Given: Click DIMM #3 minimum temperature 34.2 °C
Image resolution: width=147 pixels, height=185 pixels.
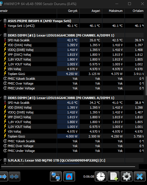Looking at the screenshot, I should tap(95, 103).
